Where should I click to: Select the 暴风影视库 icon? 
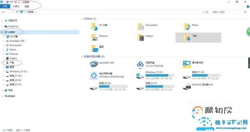coord(187,64)
